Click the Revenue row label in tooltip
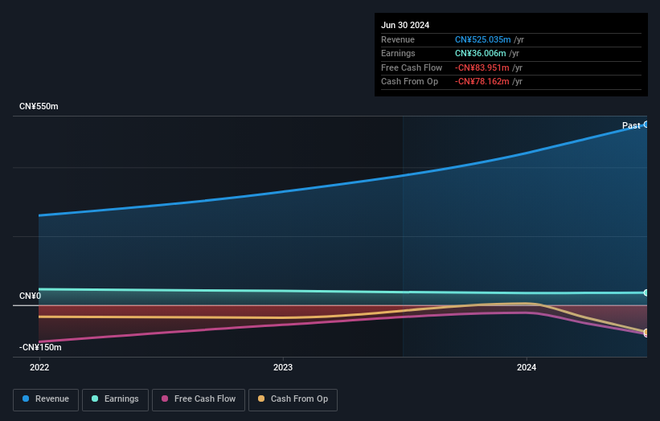 click(x=398, y=39)
